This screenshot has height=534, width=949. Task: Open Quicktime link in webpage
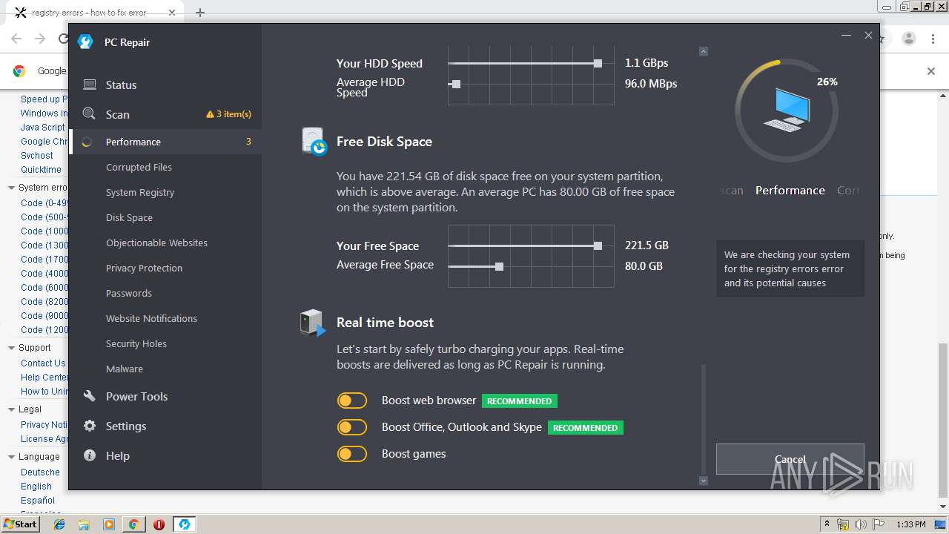(41, 170)
